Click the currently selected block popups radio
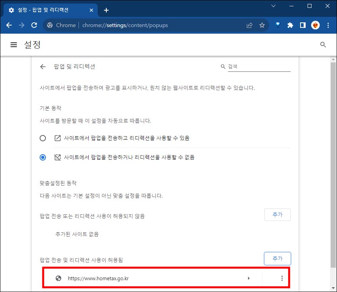The image size is (337, 292). point(43,157)
